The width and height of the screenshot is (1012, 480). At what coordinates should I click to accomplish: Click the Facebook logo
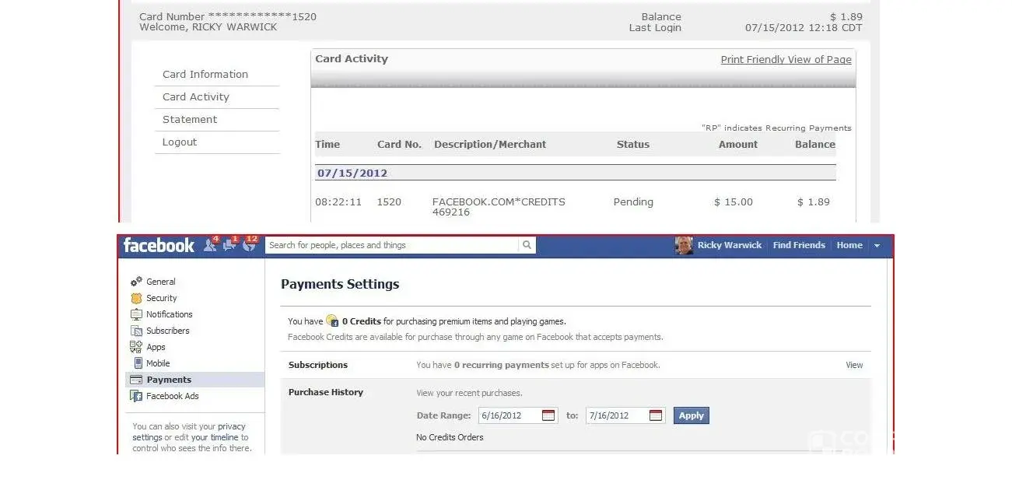point(159,245)
